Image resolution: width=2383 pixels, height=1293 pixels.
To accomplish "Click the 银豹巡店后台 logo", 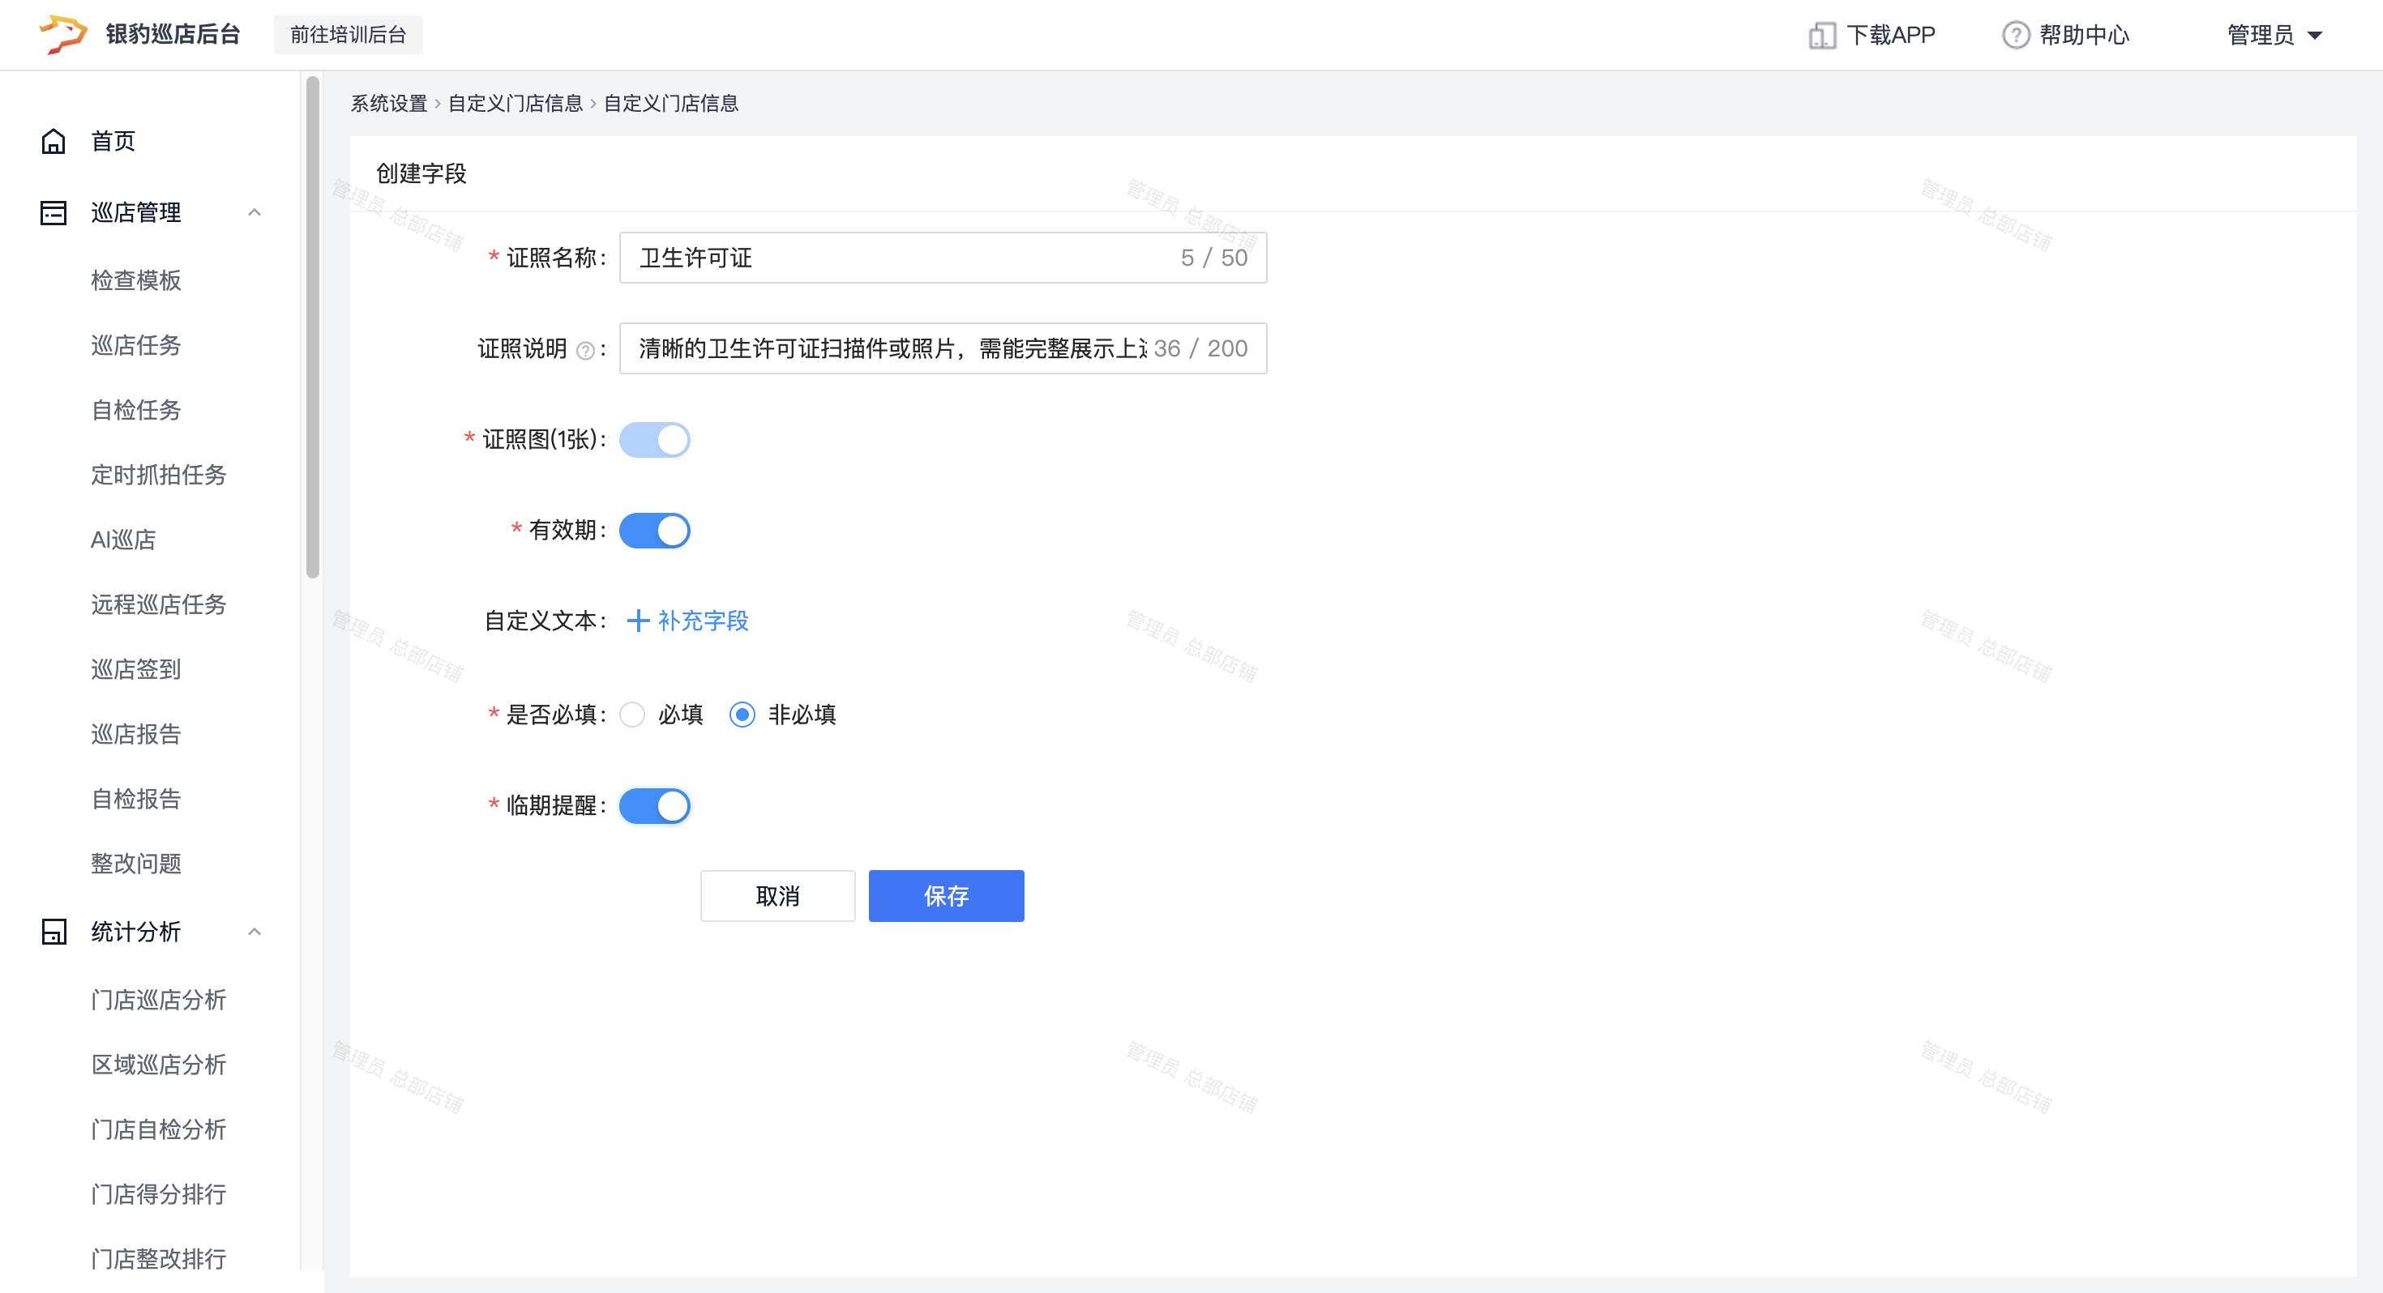I will (63, 34).
